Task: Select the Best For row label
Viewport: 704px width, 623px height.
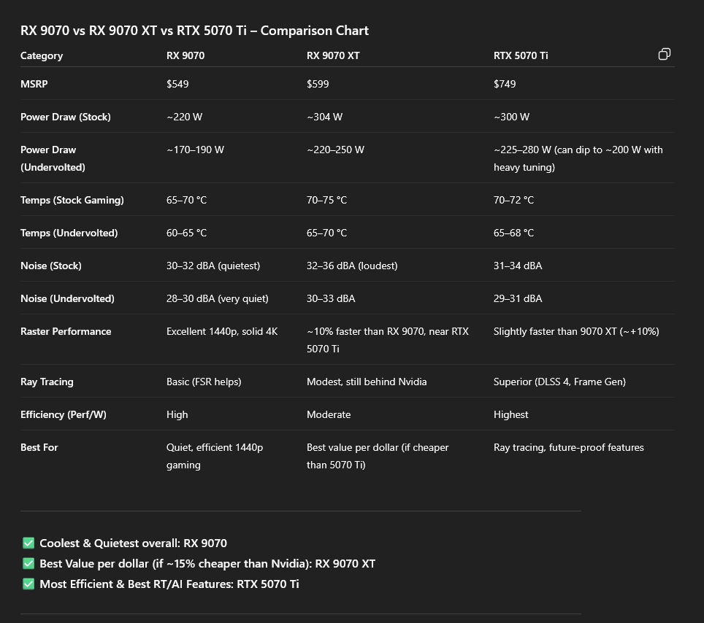Action: click(39, 448)
